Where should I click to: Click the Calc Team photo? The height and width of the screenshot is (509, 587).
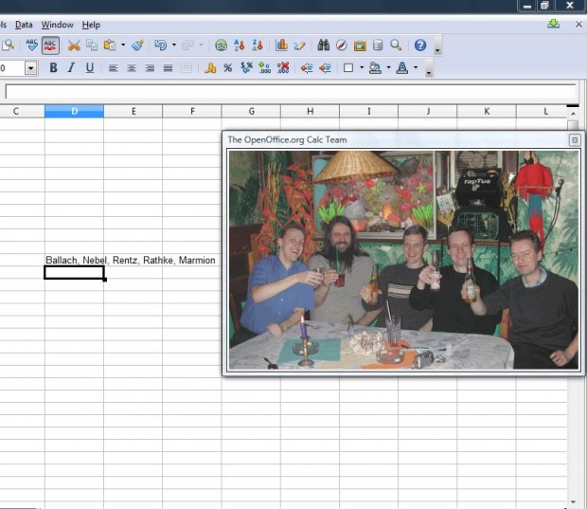click(x=403, y=260)
